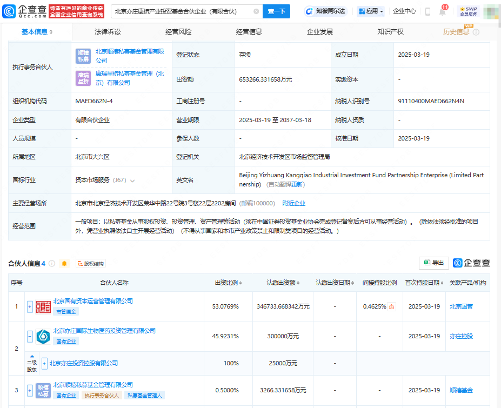
Task: Switch to the 企业发展 tab
Action: [319, 32]
